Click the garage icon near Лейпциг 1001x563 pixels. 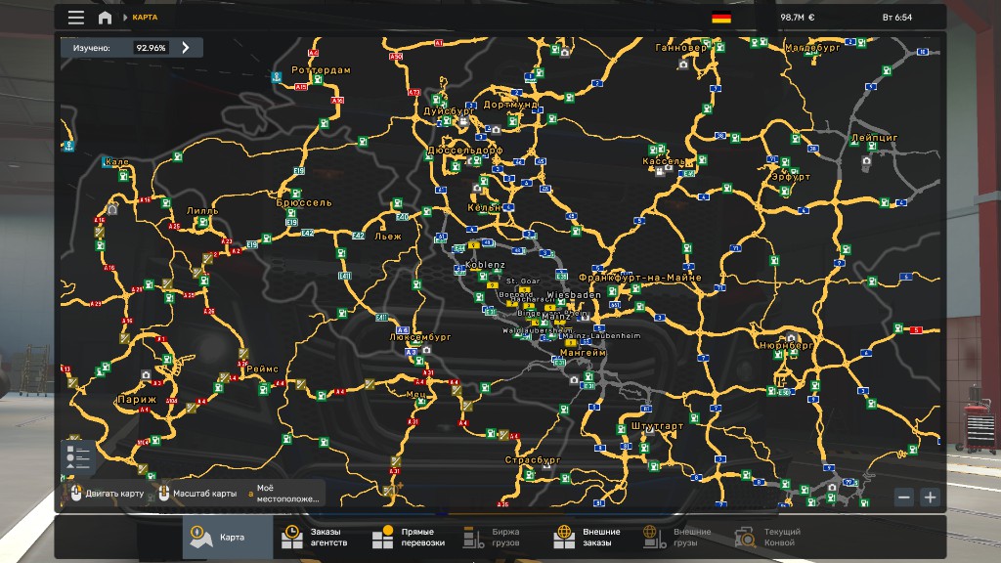click(x=866, y=161)
